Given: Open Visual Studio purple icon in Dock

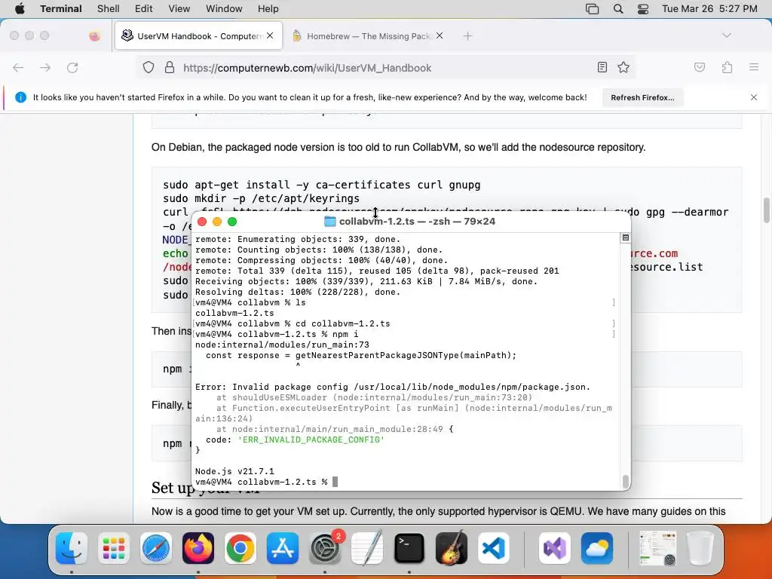Looking at the screenshot, I should click(555, 548).
